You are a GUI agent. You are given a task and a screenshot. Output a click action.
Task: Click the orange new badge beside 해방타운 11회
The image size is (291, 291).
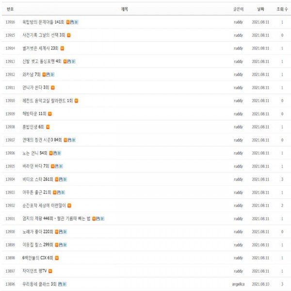tap(49, 113)
